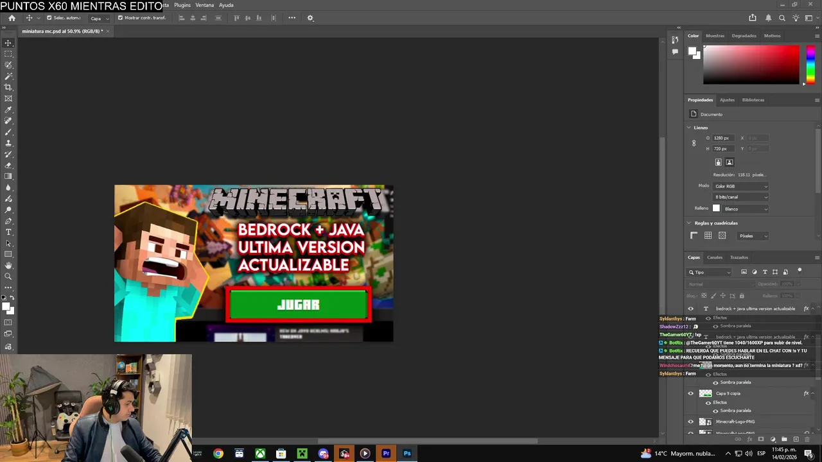Add a layer mask from Layers footer
The height and width of the screenshot is (462, 822).
(761, 440)
